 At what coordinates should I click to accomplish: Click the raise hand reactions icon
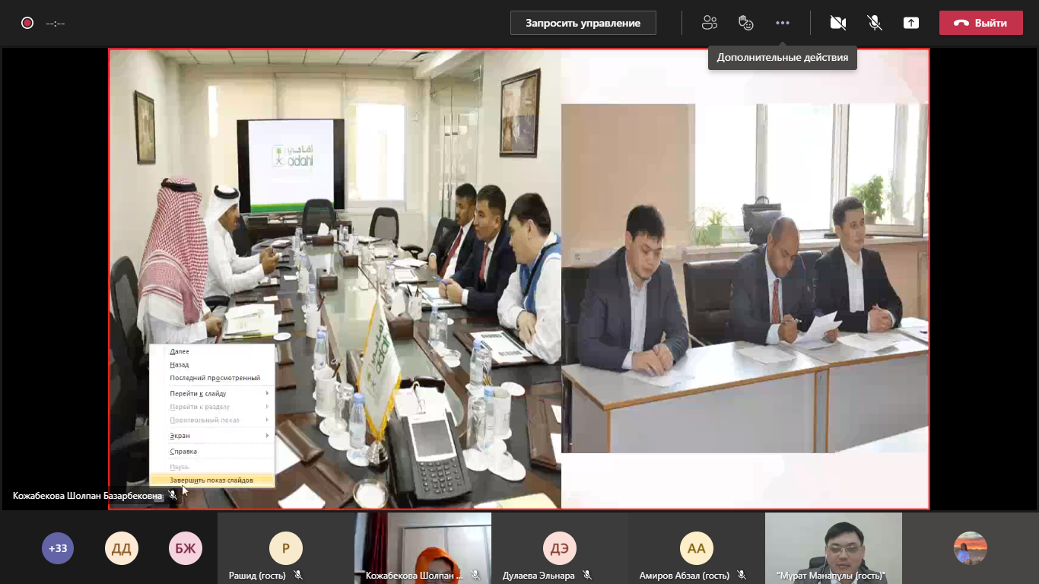745,23
